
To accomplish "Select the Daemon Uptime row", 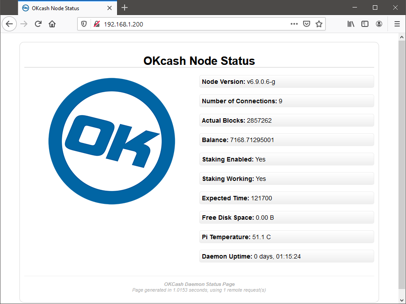I will 287,256.
